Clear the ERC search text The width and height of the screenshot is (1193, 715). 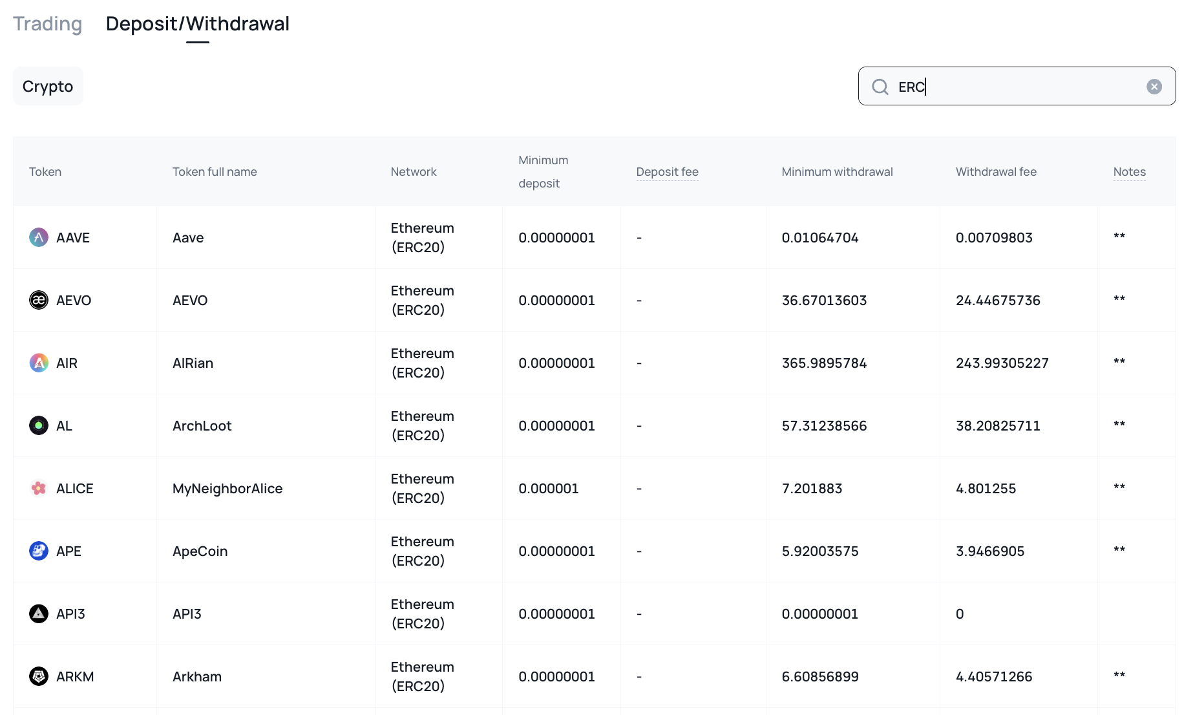point(1154,87)
